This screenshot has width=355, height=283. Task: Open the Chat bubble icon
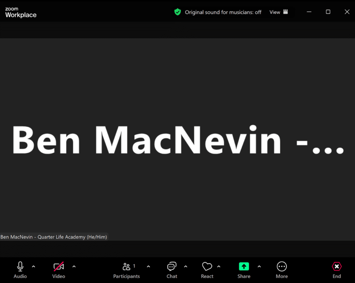[x=172, y=267]
